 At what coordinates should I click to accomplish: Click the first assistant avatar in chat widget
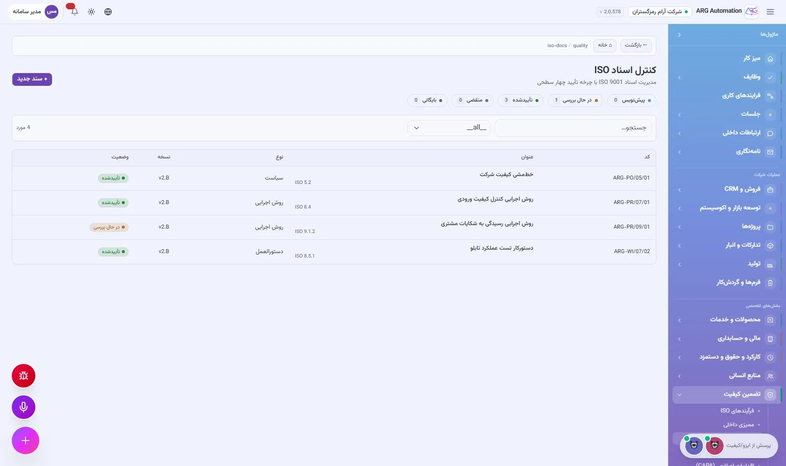click(715, 445)
